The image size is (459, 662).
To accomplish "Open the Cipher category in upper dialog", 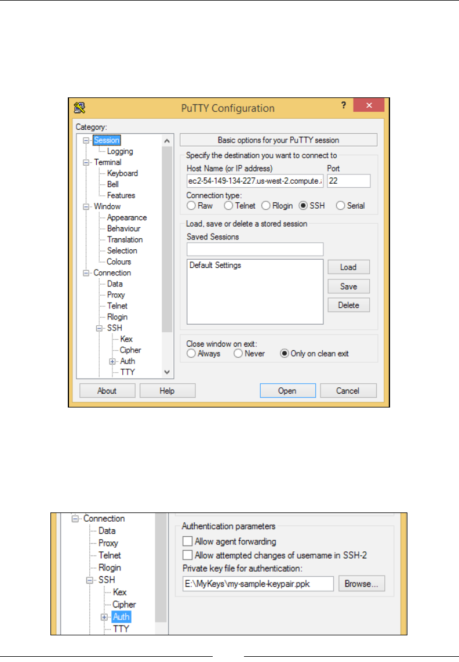I will pyautogui.click(x=130, y=350).
